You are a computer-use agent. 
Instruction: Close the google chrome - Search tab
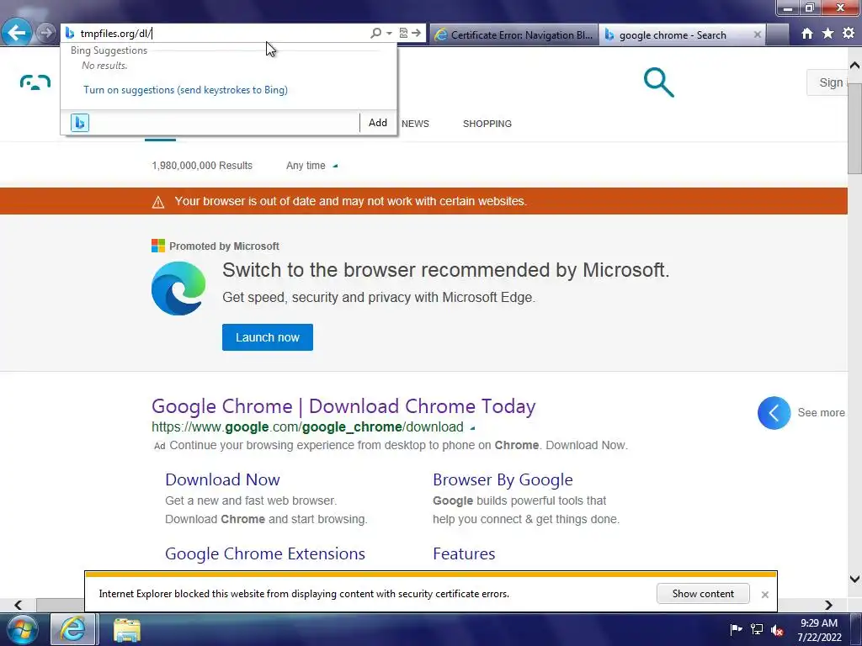pos(758,34)
